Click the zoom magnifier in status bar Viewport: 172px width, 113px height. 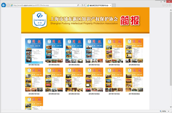pos(161,111)
